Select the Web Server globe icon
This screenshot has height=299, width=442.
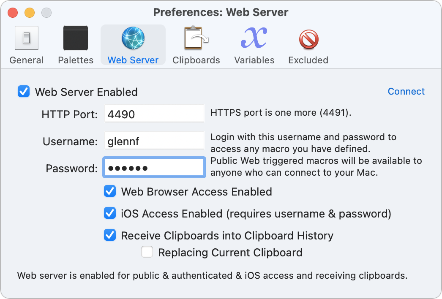coord(133,38)
